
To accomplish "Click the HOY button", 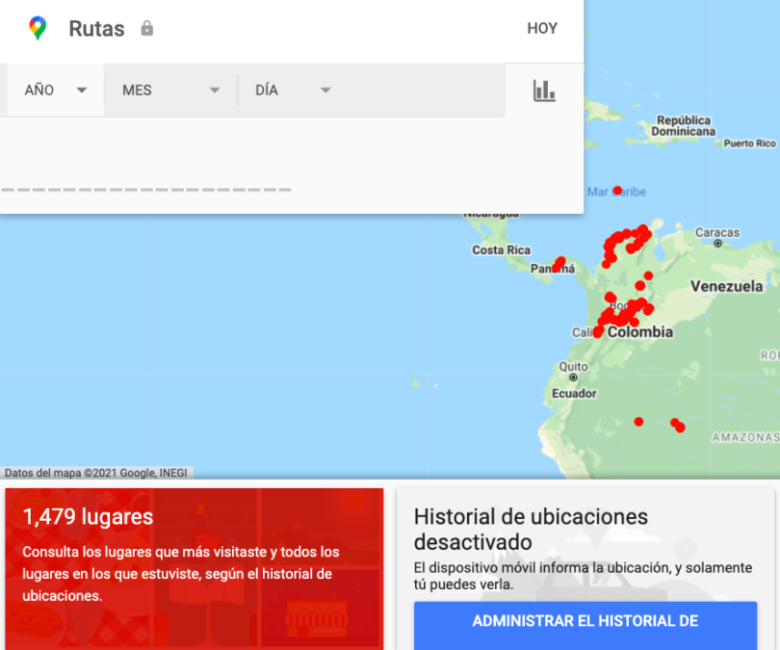I will [x=542, y=28].
